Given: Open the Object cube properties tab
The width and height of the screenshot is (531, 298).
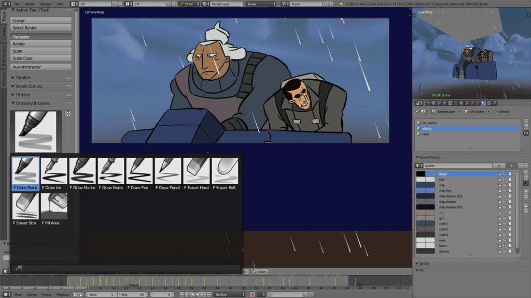Looking at the screenshot, I should pos(461,103).
